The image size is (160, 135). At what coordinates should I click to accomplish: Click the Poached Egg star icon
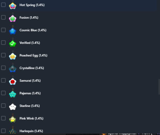click(x=13, y=56)
